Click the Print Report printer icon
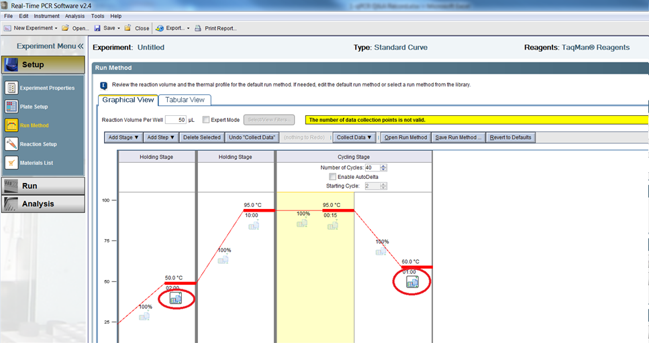The height and width of the screenshot is (343, 649). 198,28
